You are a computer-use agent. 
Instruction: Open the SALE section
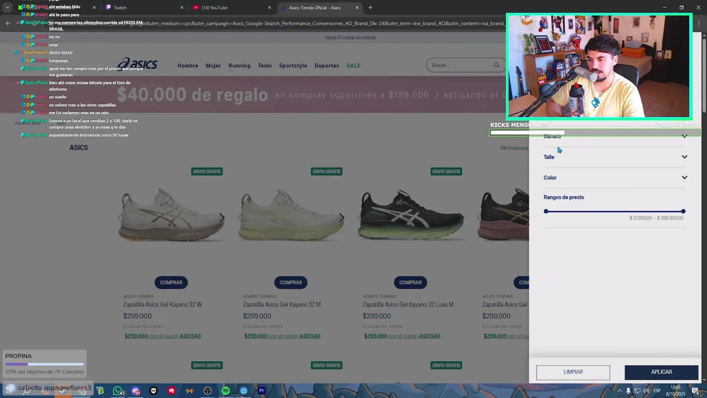click(x=353, y=65)
